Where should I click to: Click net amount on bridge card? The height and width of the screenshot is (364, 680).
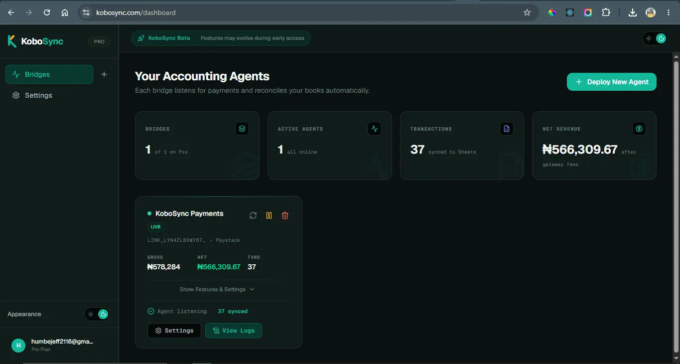tap(219, 267)
